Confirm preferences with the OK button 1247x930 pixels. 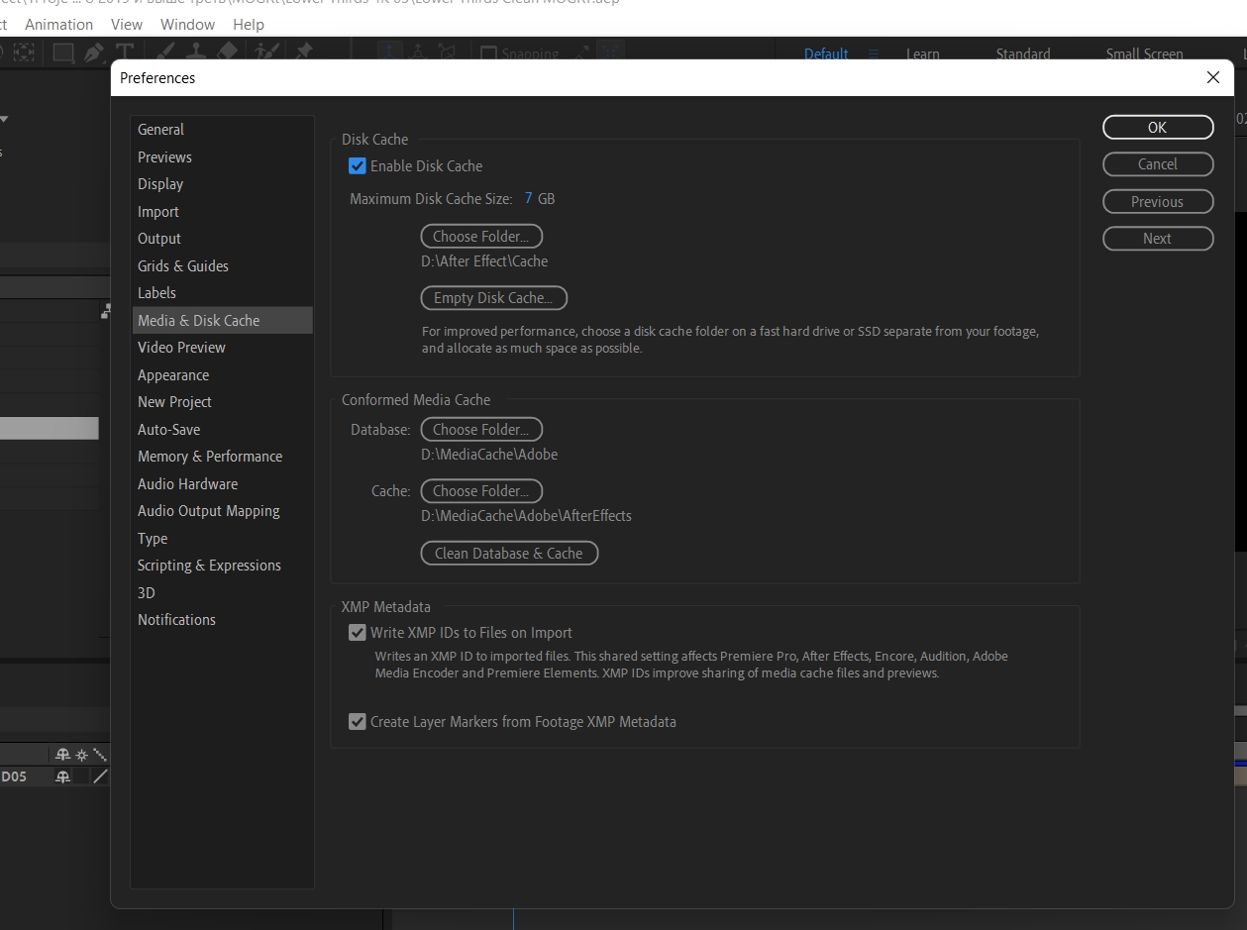1157,128
